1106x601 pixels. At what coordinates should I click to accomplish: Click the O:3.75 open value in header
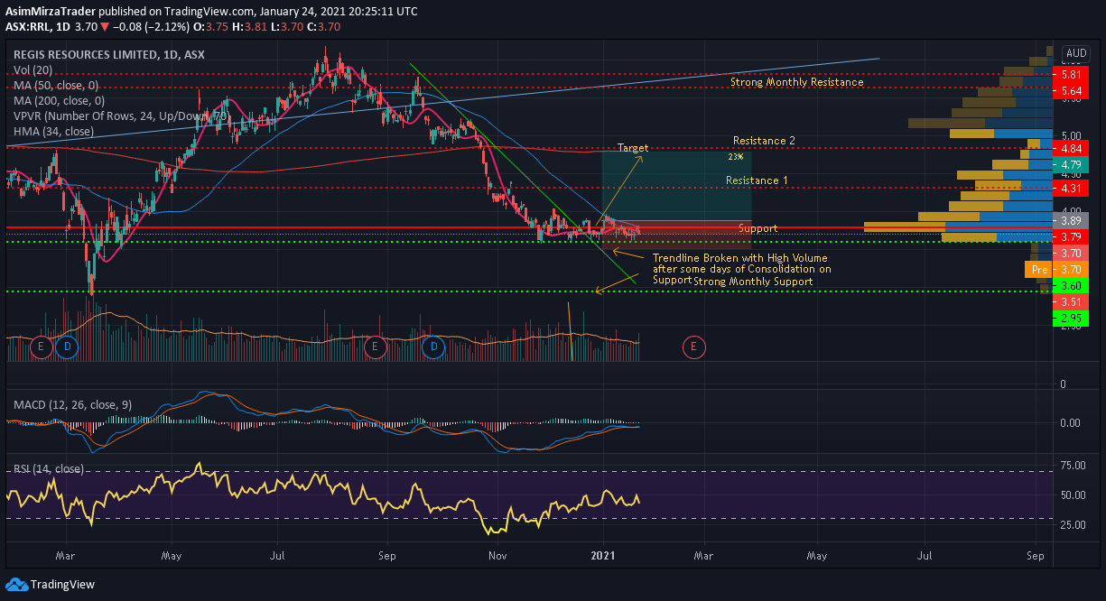[210, 27]
